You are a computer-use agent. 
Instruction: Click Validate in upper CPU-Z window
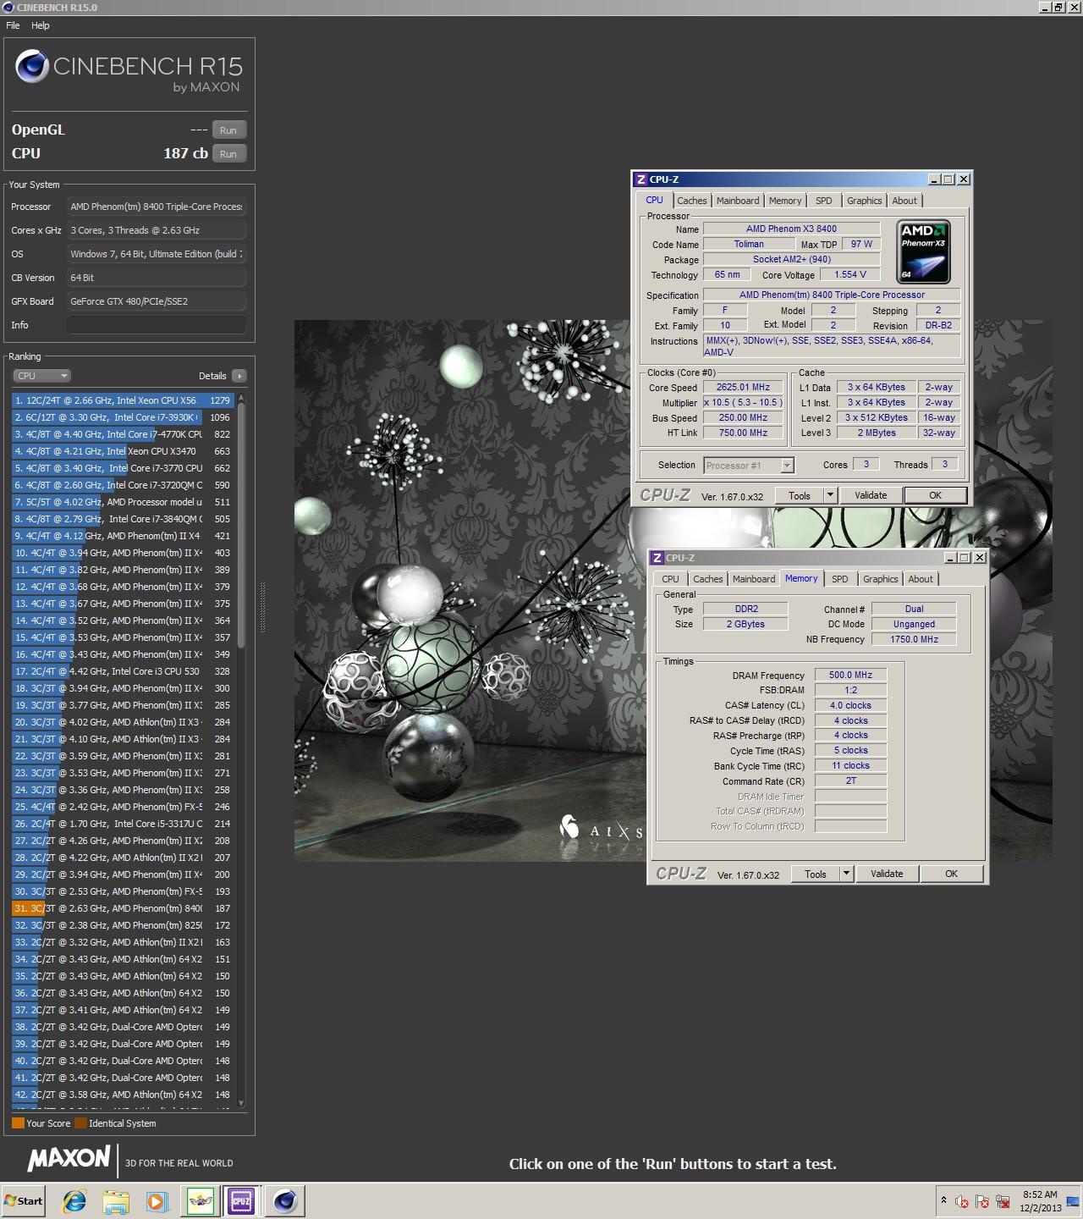871,496
